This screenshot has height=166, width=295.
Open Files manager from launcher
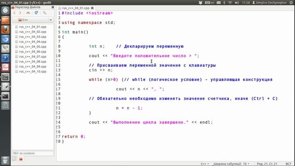tap(5, 20)
